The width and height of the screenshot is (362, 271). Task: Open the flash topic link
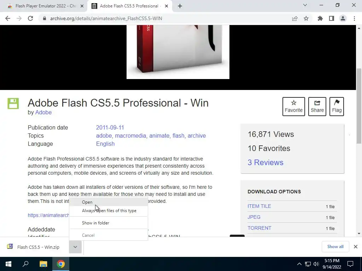pos(178,136)
